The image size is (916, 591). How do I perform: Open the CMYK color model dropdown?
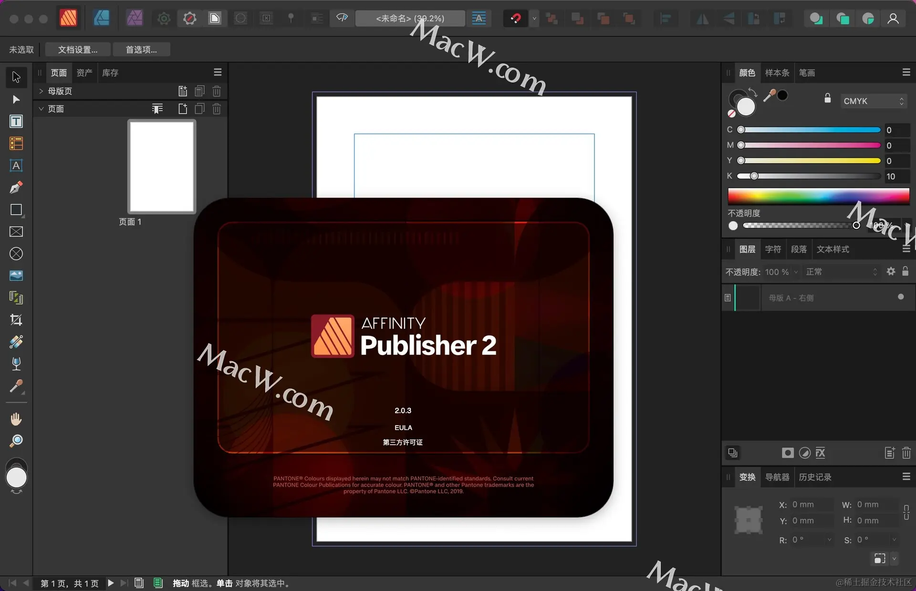click(x=873, y=101)
